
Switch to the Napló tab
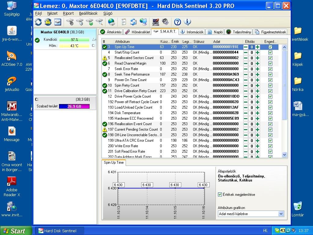click(x=215, y=32)
